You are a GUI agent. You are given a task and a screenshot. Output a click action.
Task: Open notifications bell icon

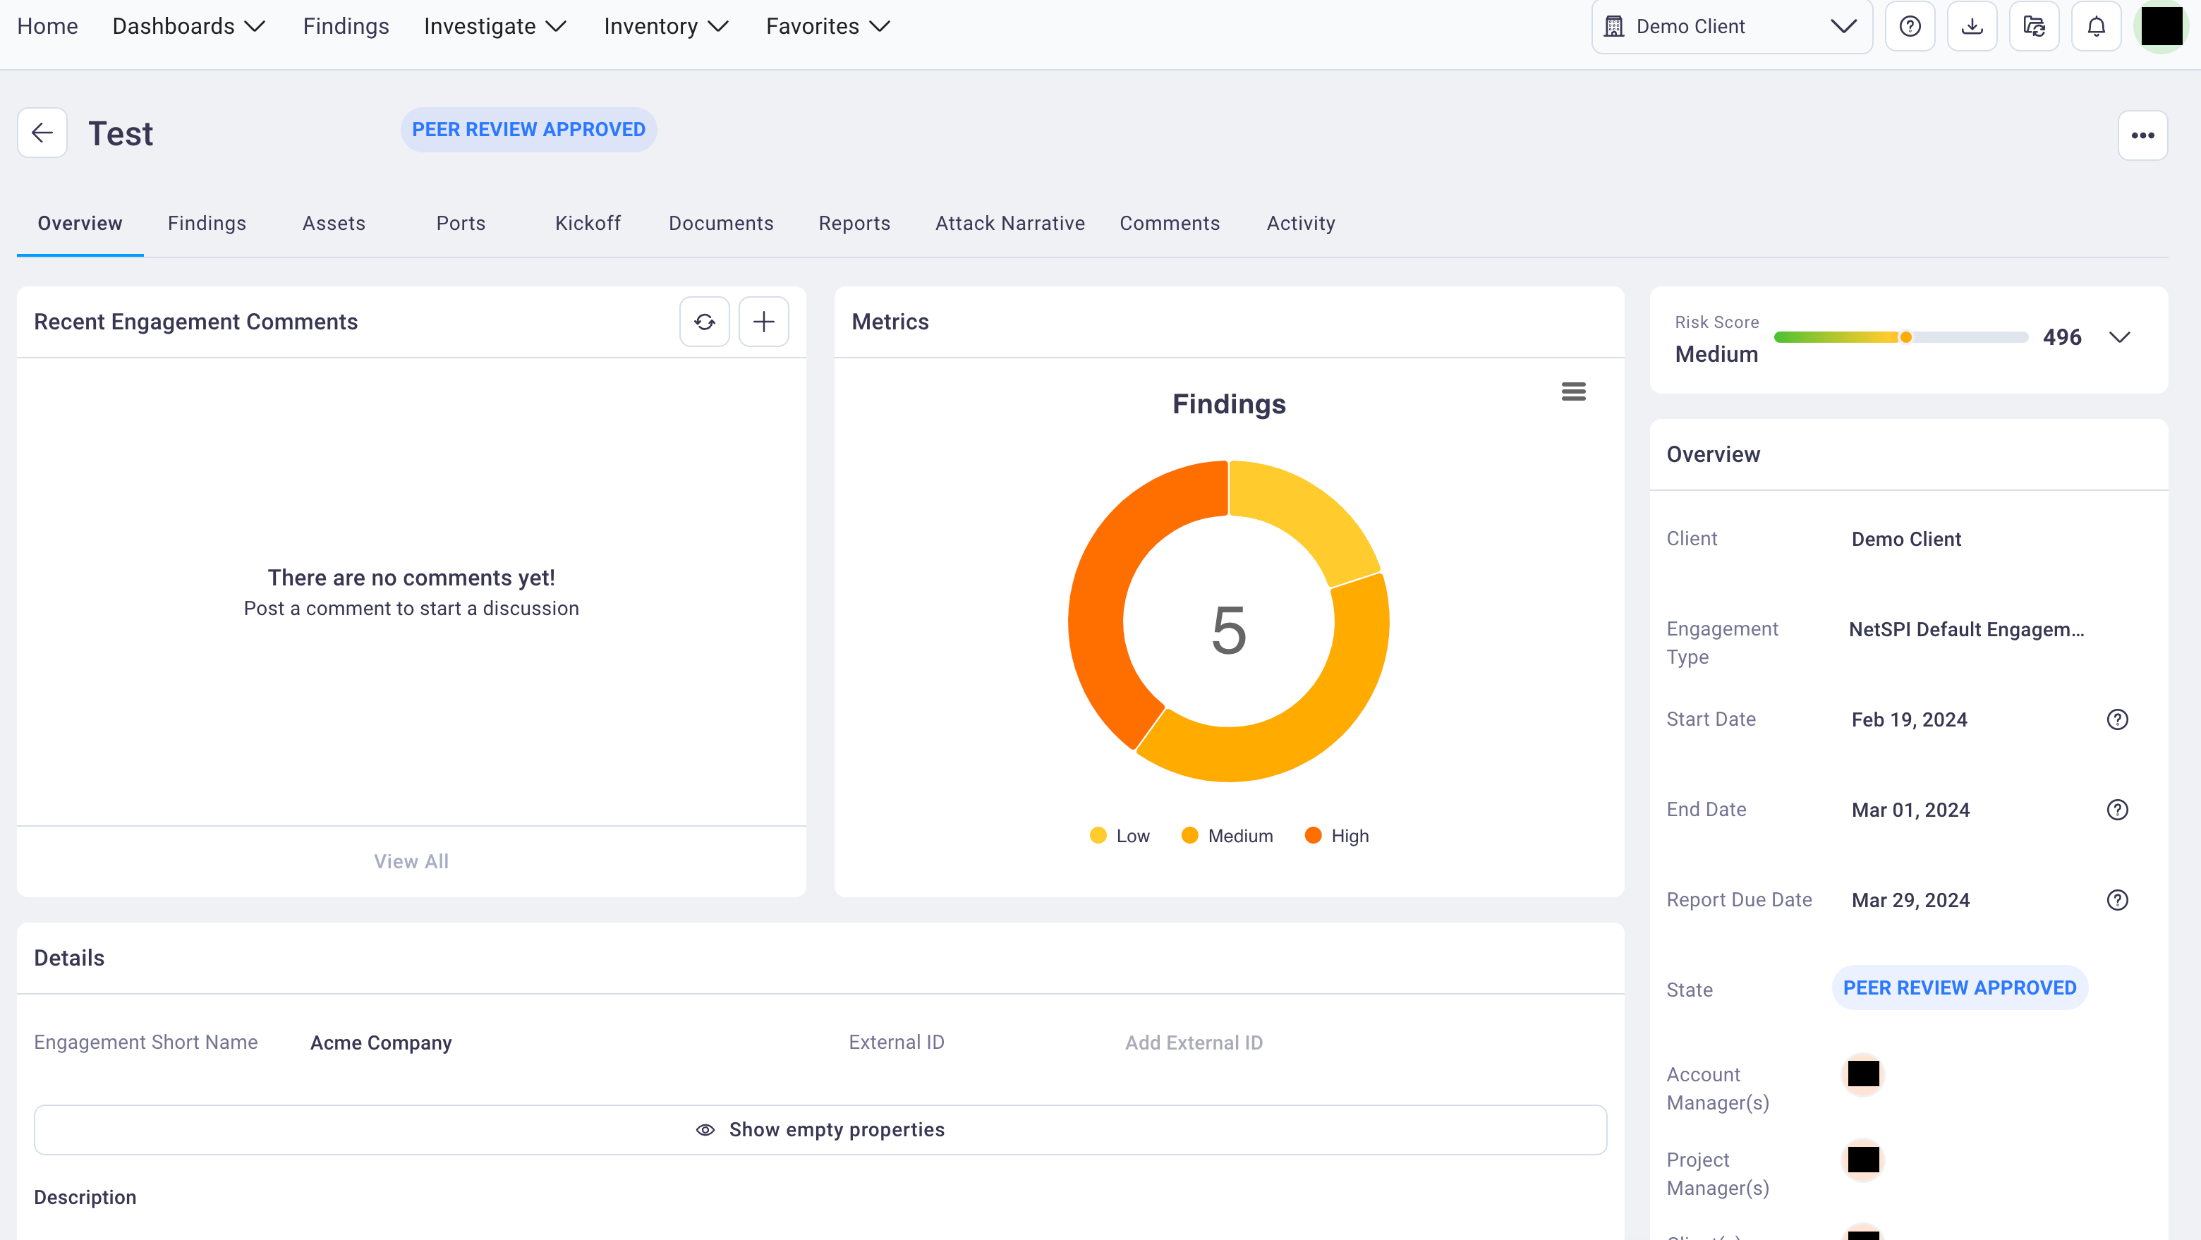pos(2096,27)
